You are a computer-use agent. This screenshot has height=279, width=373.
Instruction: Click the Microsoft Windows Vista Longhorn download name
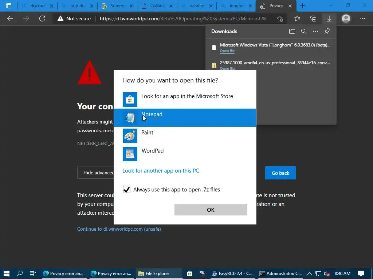coord(275,45)
